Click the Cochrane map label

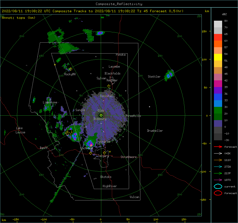(x=86, y=148)
